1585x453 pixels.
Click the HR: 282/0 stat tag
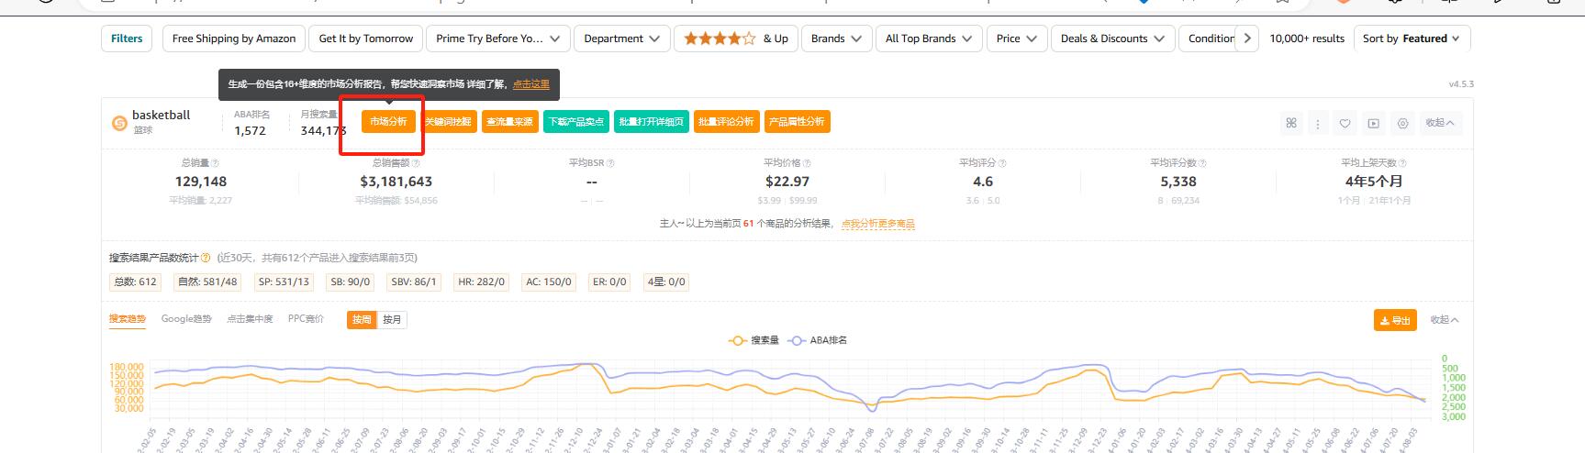click(x=481, y=282)
